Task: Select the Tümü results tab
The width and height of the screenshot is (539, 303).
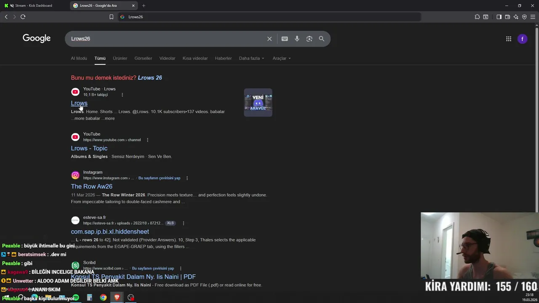Action: [x=100, y=58]
